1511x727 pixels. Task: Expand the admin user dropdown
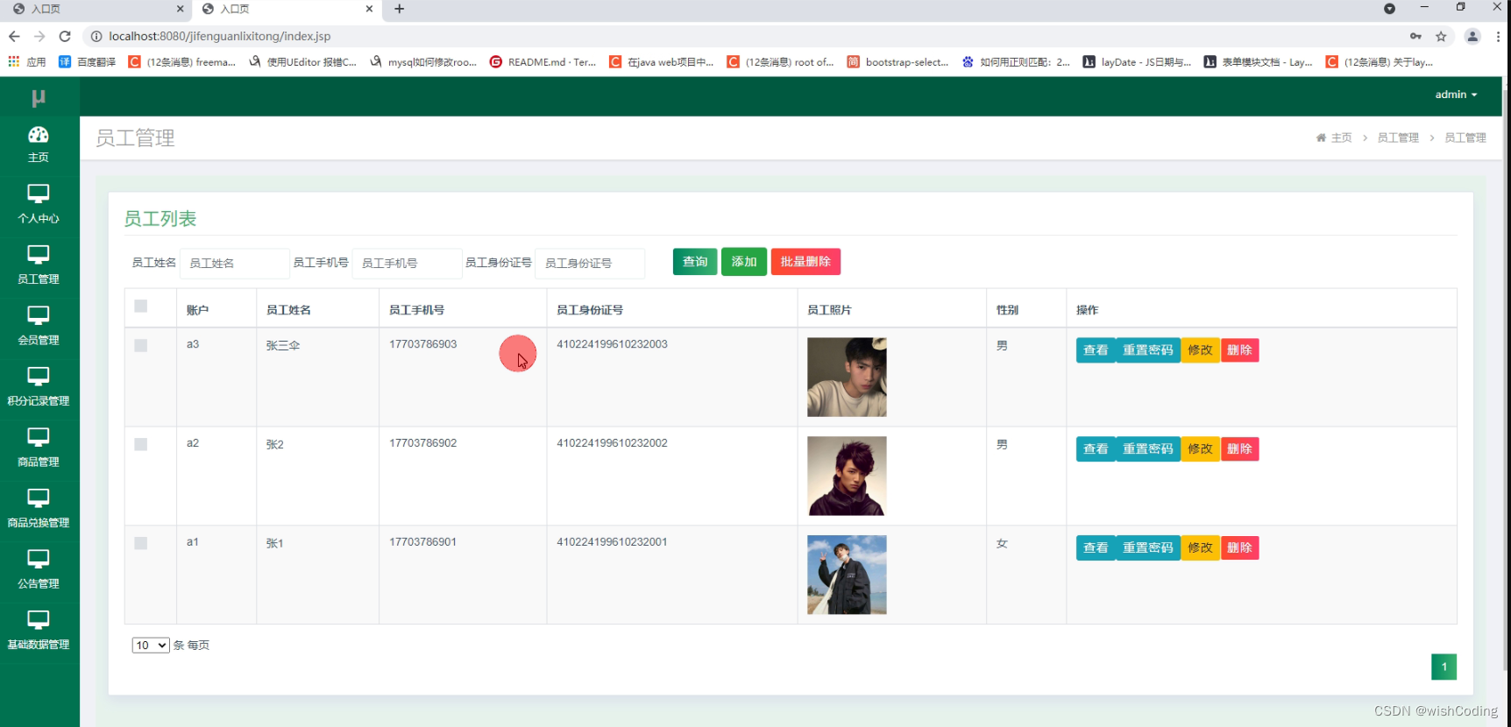tap(1456, 95)
